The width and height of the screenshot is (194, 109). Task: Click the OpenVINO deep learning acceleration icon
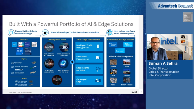(49, 47)
